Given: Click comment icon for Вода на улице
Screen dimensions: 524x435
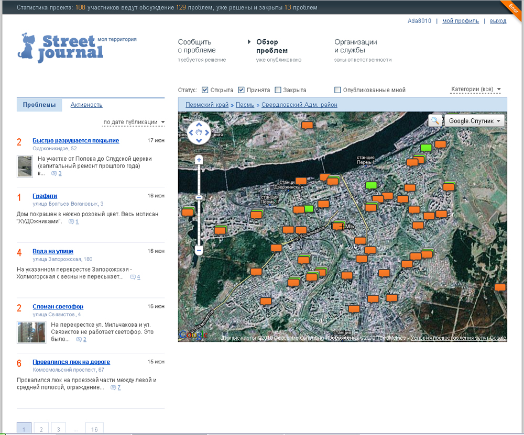Looking at the screenshot, I should click(133, 277).
